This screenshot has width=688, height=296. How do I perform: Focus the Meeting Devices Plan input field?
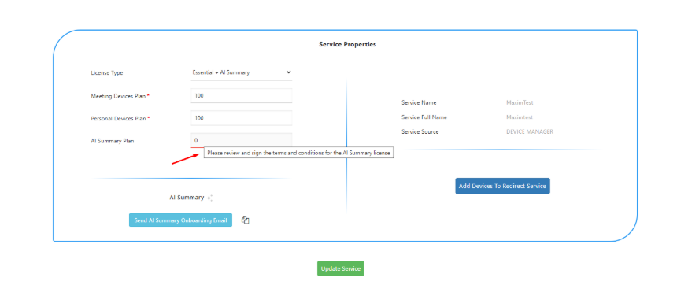click(242, 95)
